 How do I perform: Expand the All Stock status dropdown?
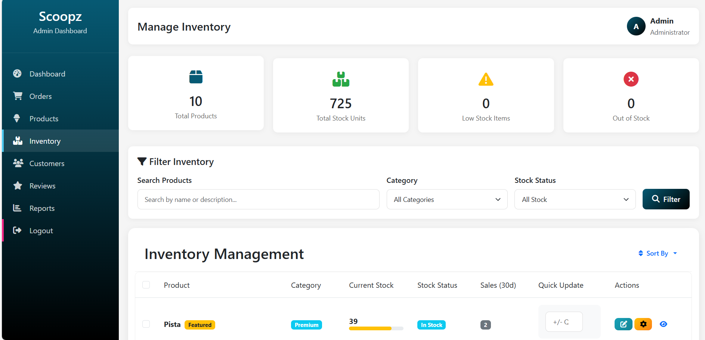[575, 200]
